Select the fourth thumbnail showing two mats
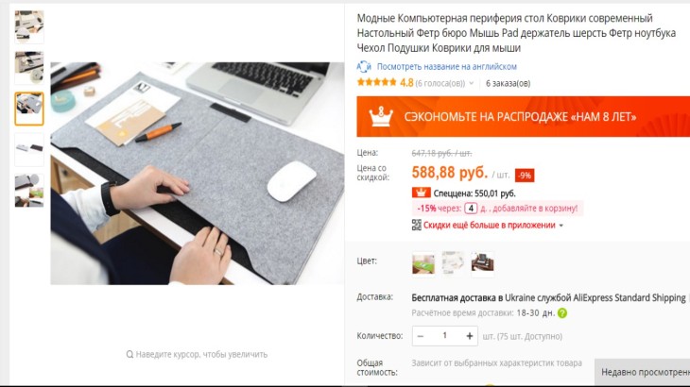The height and width of the screenshot is (387, 690). (x=29, y=149)
